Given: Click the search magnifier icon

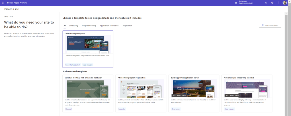Looking at the screenshot, I should [x=262, y=26].
